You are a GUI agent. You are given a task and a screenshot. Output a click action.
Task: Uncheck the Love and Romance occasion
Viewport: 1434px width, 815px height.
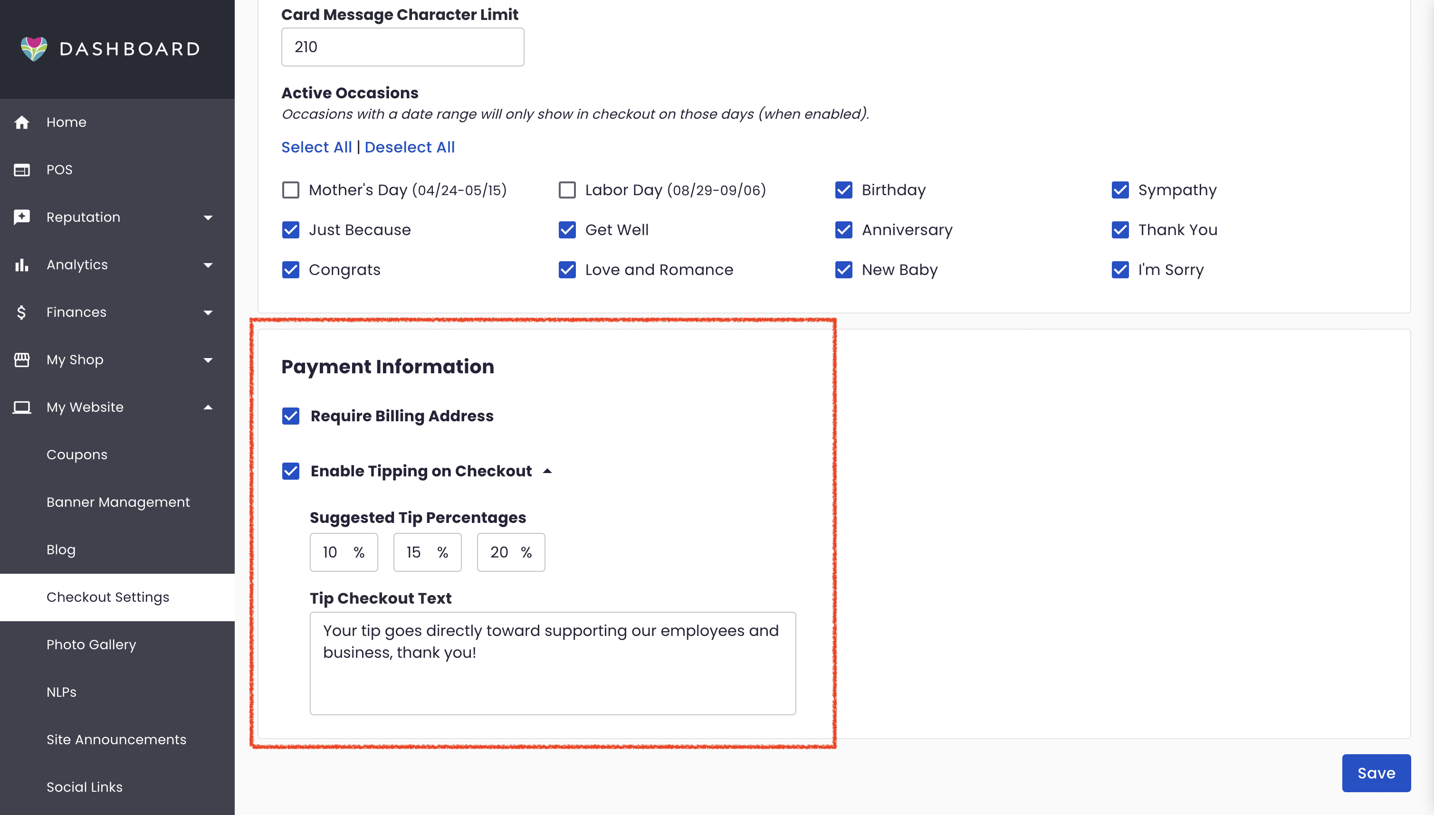[x=567, y=270]
